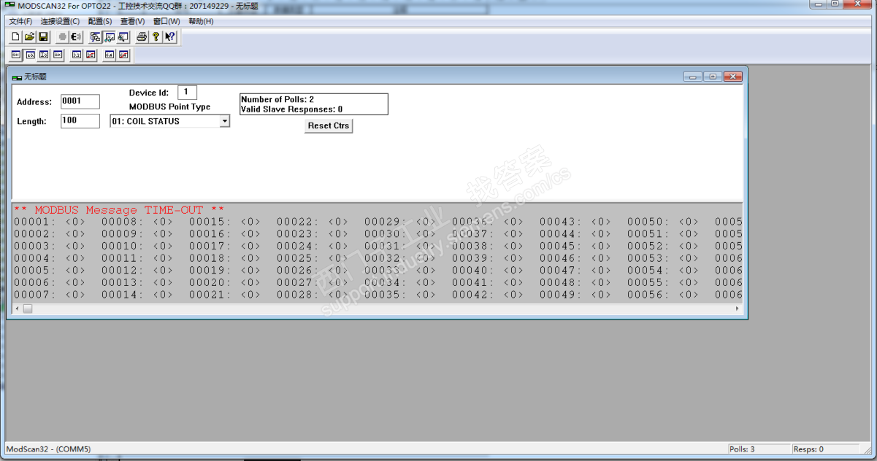Click the disconnect plug icon
Image resolution: width=877 pixels, height=461 pixels.
(x=76, y=36)
